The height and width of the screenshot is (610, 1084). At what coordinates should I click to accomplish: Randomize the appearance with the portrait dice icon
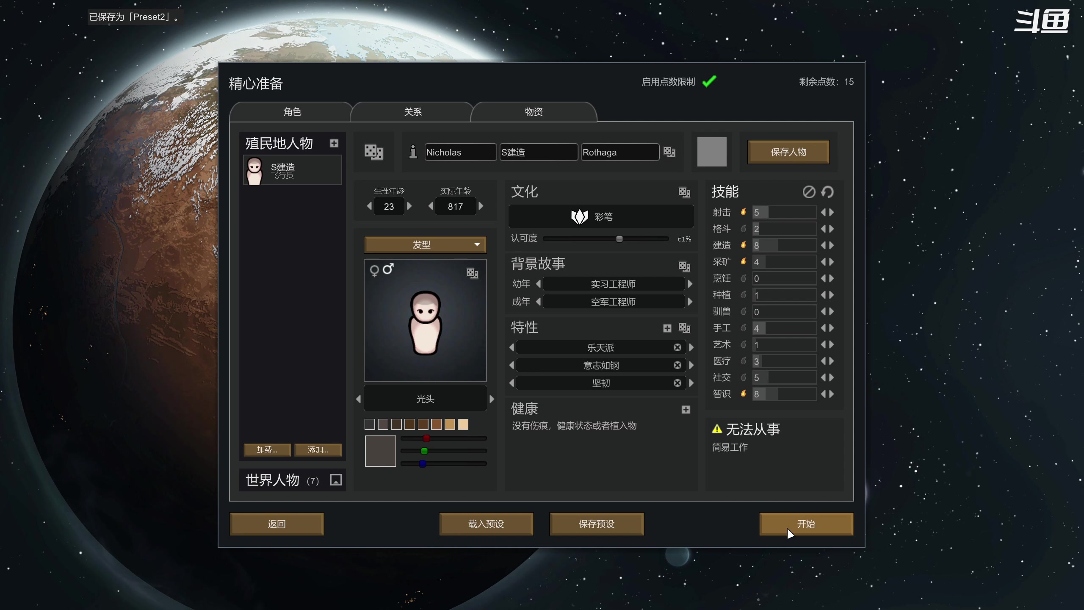[472, 273]
